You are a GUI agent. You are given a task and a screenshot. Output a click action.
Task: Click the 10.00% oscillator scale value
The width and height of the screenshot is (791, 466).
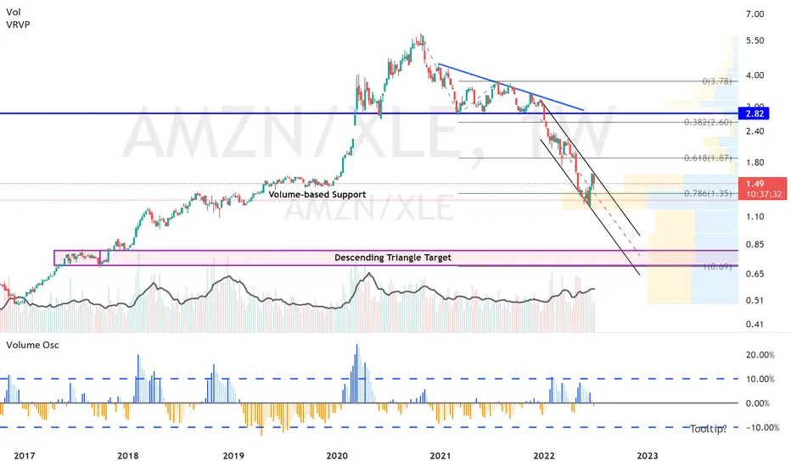tap(760, 379)
